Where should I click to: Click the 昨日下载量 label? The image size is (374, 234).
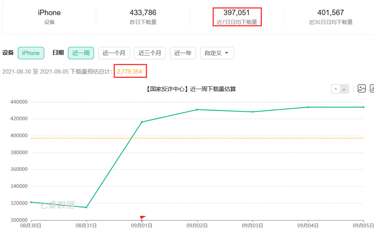pos(143,22)
